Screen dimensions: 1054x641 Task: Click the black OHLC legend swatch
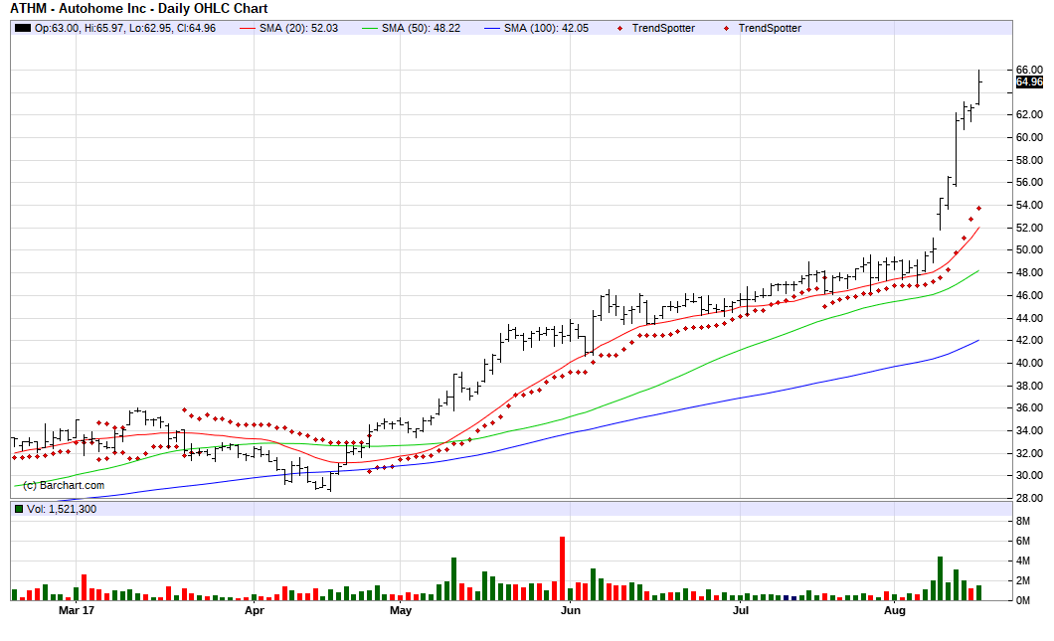pyautogui.click(x=23, y=28)
